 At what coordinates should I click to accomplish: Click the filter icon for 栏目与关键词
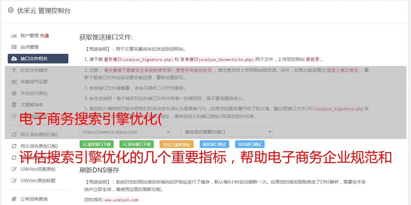pyautogui.click(x=14, y=70)
